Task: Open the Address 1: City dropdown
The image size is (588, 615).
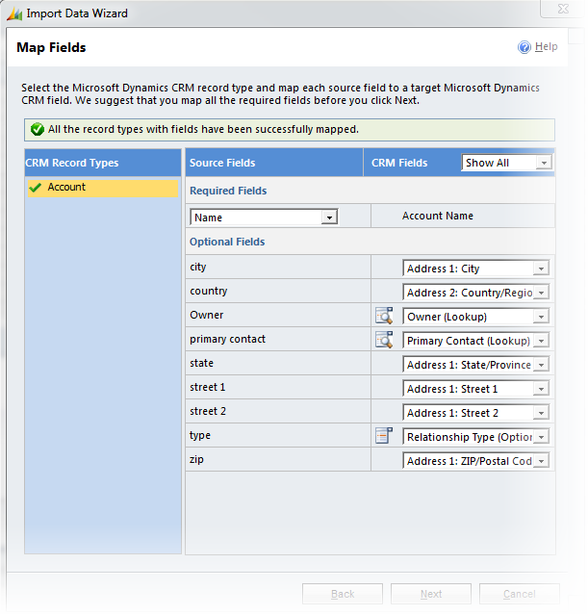Action: pos(475,269)
